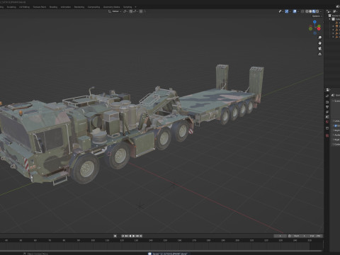Jump to next keyframe

coord(137,236)
